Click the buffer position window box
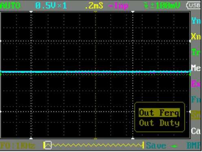Image resolution: width=202 pixels, height=152 pixels. (48, 145)
